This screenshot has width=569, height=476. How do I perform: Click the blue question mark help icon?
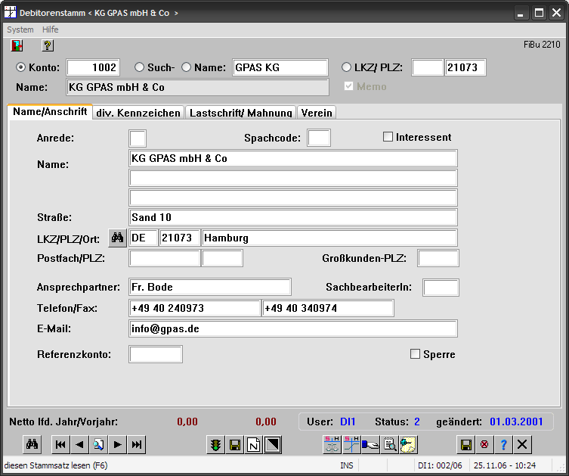(503, 445)
